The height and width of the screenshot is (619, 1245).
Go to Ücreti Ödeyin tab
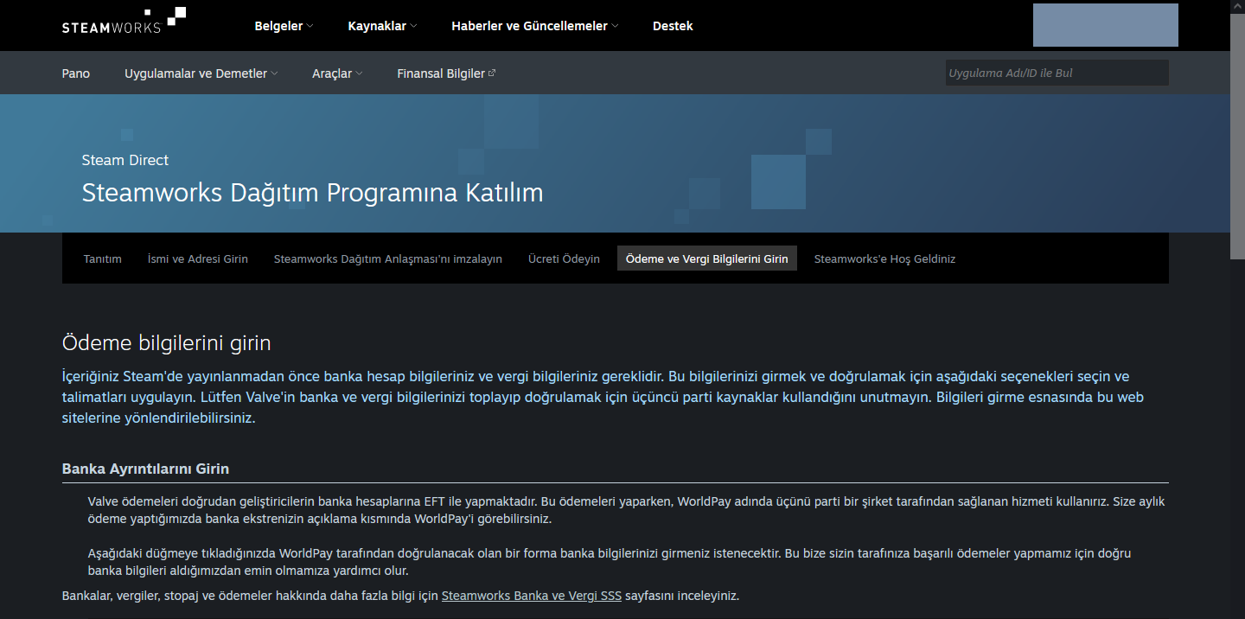click(564, 258)
